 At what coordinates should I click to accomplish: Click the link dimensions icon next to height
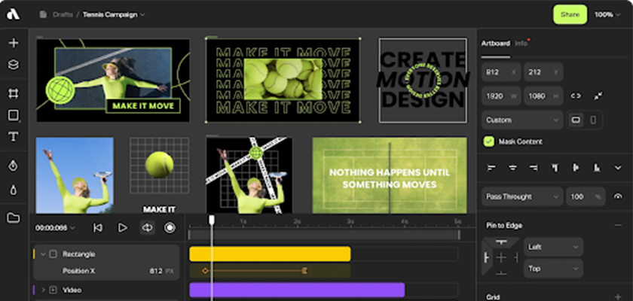point(576,96)
